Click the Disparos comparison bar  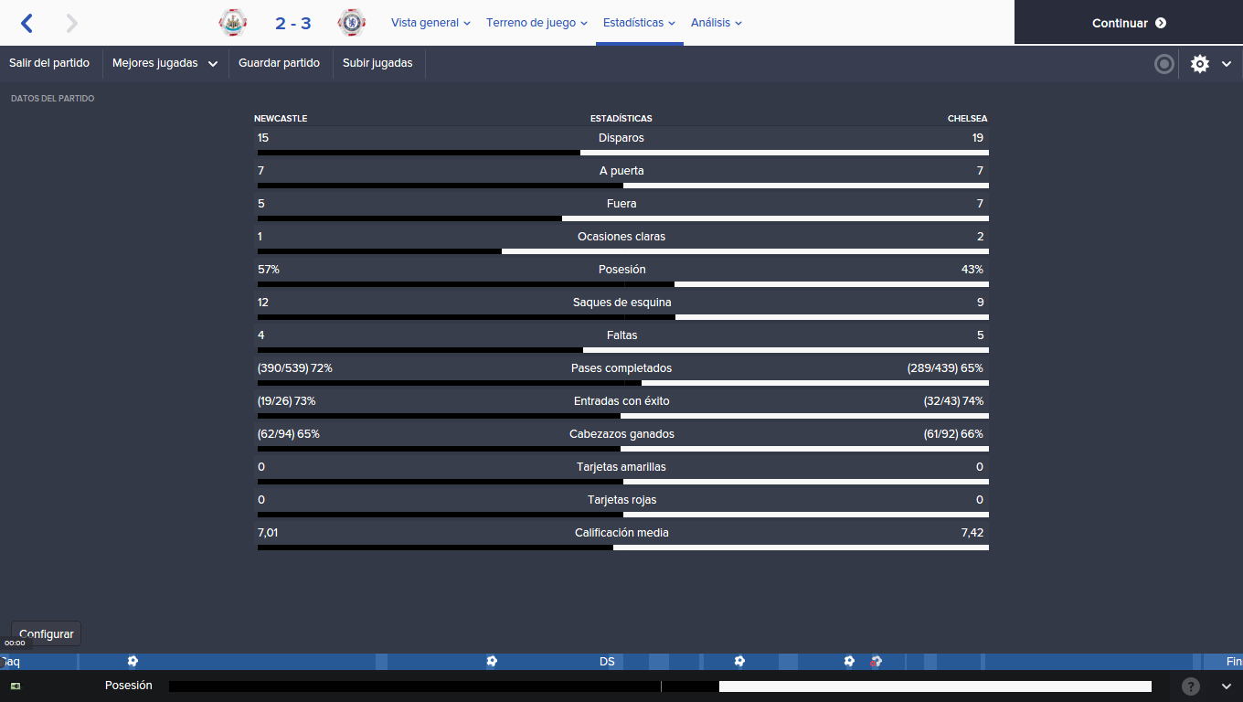pos(622,153)
